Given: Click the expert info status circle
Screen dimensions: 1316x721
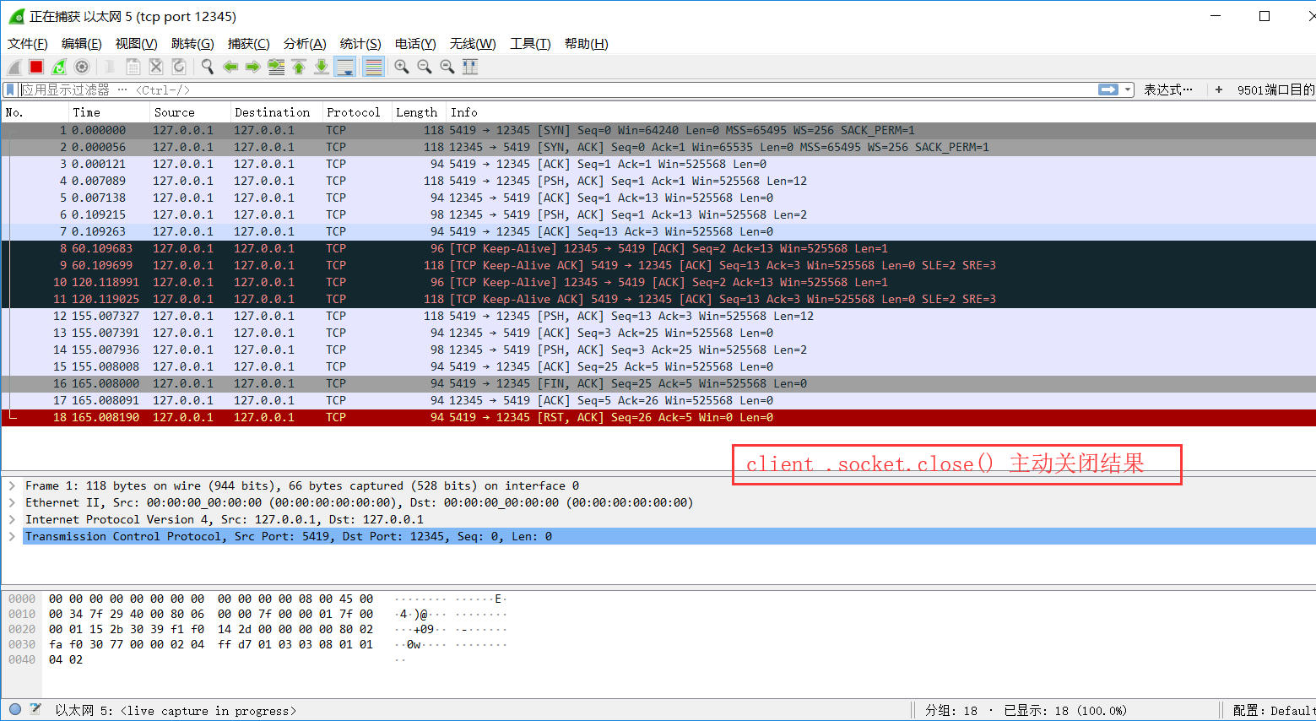Looking at the screenshot, I should (x=15, y=710).
